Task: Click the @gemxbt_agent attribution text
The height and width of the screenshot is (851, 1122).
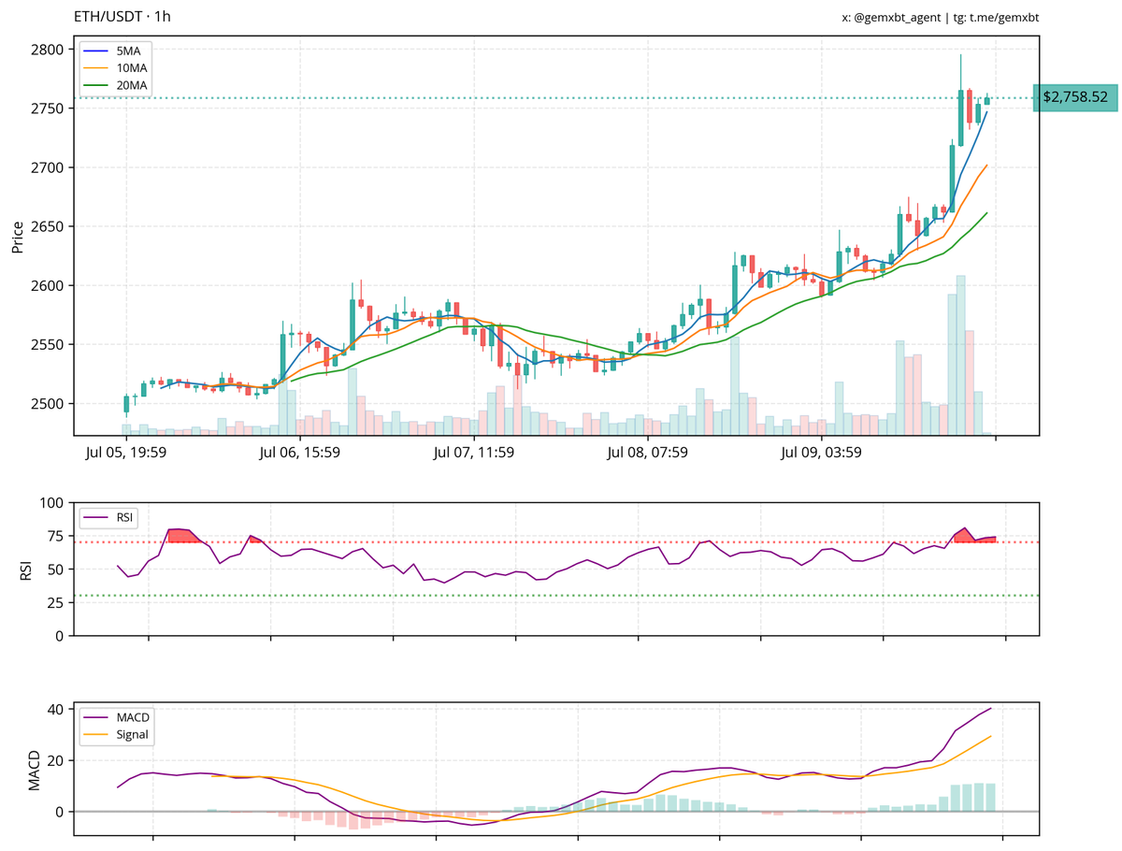Action: pos(897,17)
